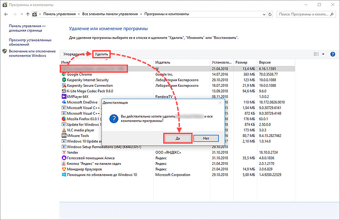The width and height of the screenshot is (340, 220).
Task: Click Microsoft Corporation publisher cell
Action: pos(173,175)
